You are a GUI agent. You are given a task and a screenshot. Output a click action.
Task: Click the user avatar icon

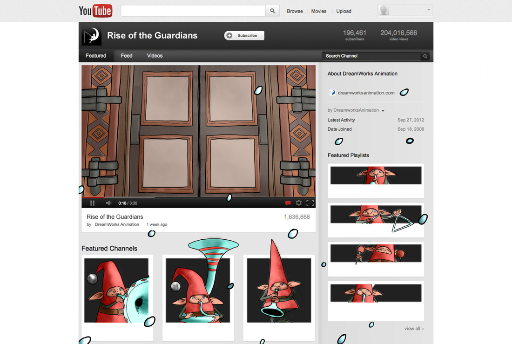coord(384,10)
